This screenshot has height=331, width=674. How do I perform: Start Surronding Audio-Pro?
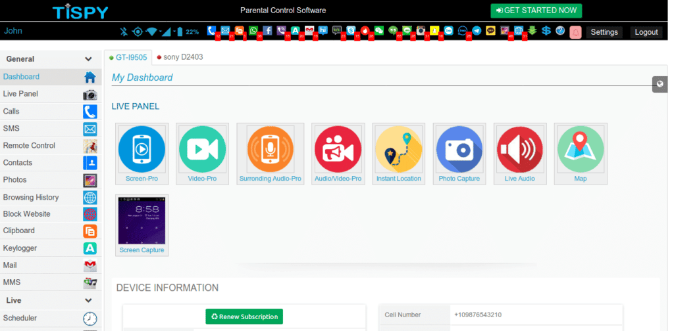tap(271, 154)
